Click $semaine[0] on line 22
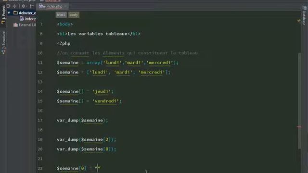 tap(72, 168)
